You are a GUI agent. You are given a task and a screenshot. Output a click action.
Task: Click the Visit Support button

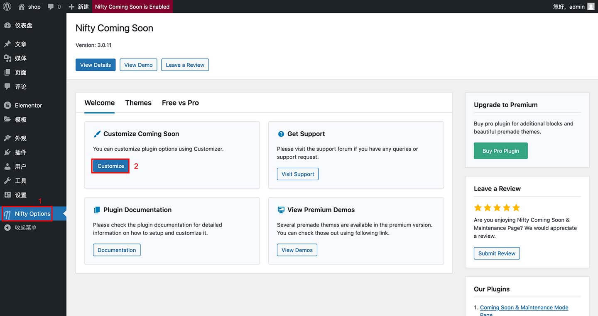[298, 174]
